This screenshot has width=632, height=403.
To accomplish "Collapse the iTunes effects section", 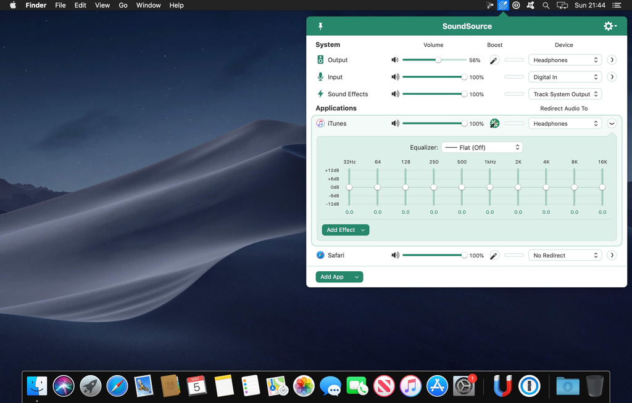I will (612, 124).
